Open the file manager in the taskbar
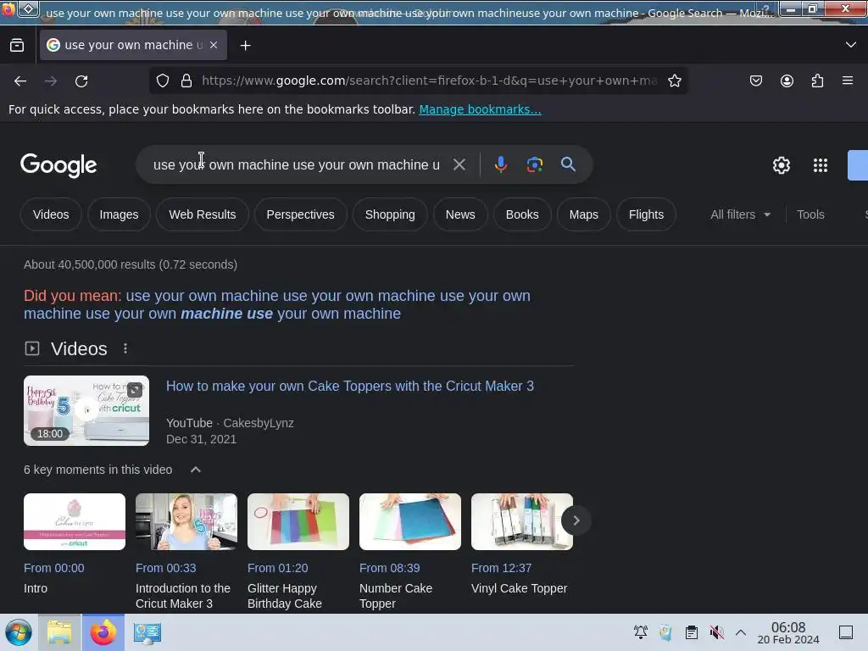This screenshot has height=651, width=868. pos(59,632)
